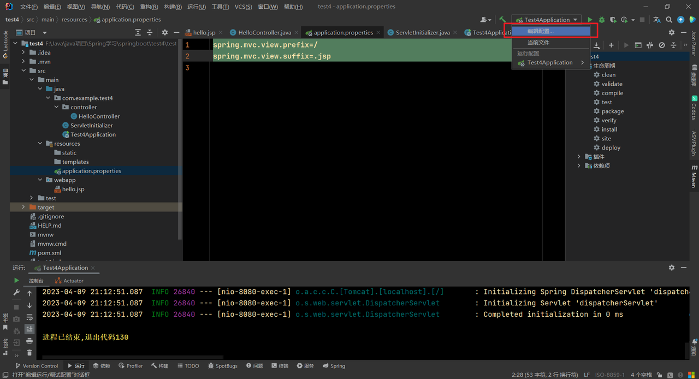699x379 pixels.
Task: Click Maven add project plus icon
Action: (611, 45)
